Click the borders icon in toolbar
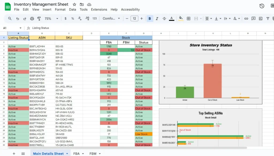Viewport: 274px width, 156px height. click(189, 19)
